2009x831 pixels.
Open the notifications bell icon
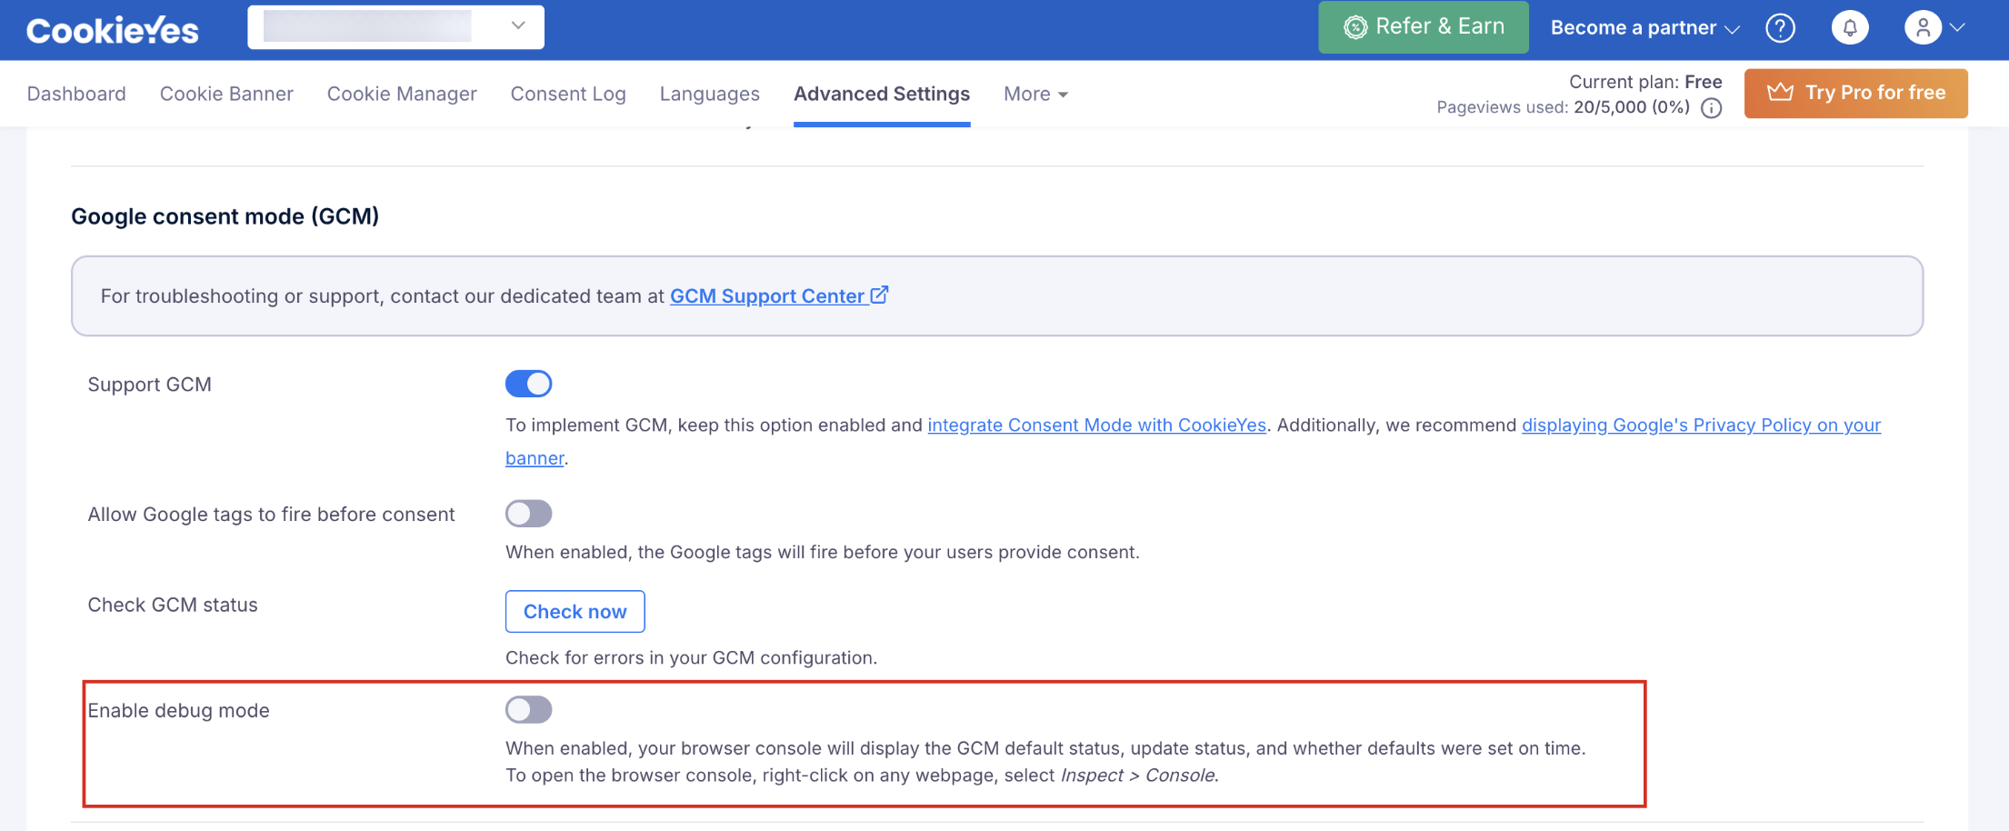click(x=1850, y=28)
